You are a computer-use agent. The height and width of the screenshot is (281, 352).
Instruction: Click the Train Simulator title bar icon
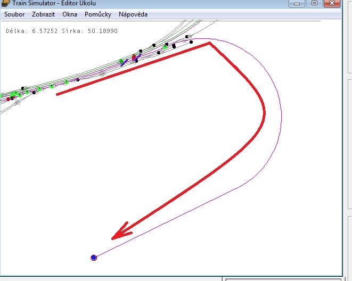(5, 3)
